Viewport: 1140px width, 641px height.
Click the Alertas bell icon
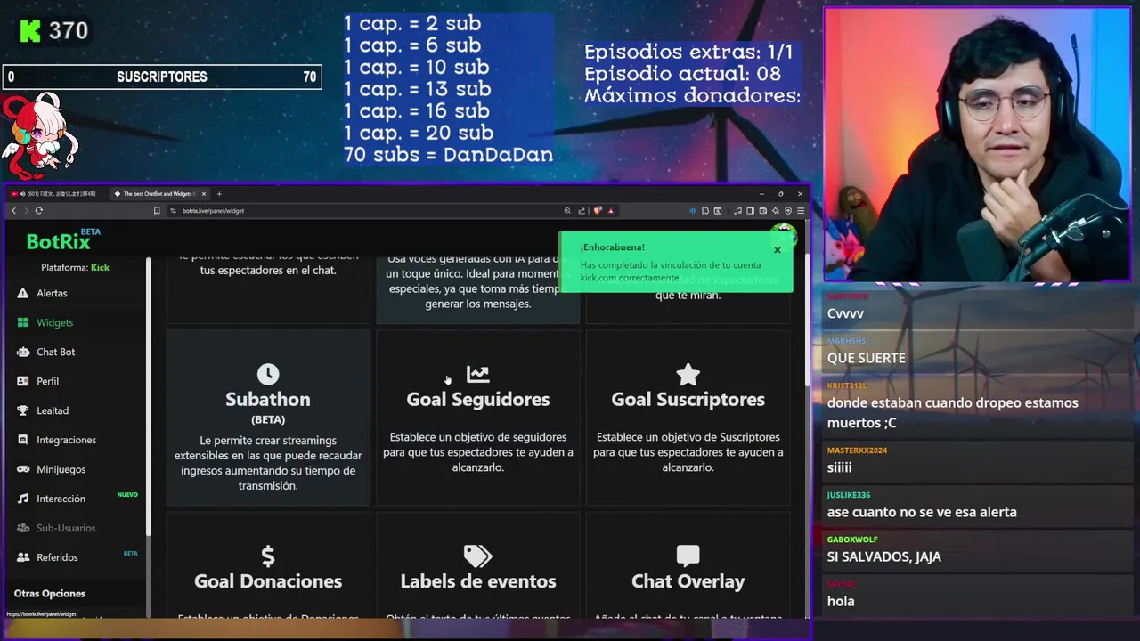pyautogui.click(x=23, y=293)
